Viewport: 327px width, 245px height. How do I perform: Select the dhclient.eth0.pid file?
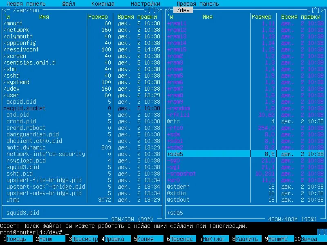82,141
